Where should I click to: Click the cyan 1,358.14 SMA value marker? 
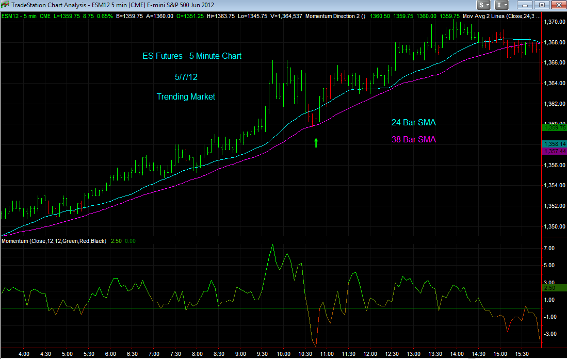click(554, 144)
